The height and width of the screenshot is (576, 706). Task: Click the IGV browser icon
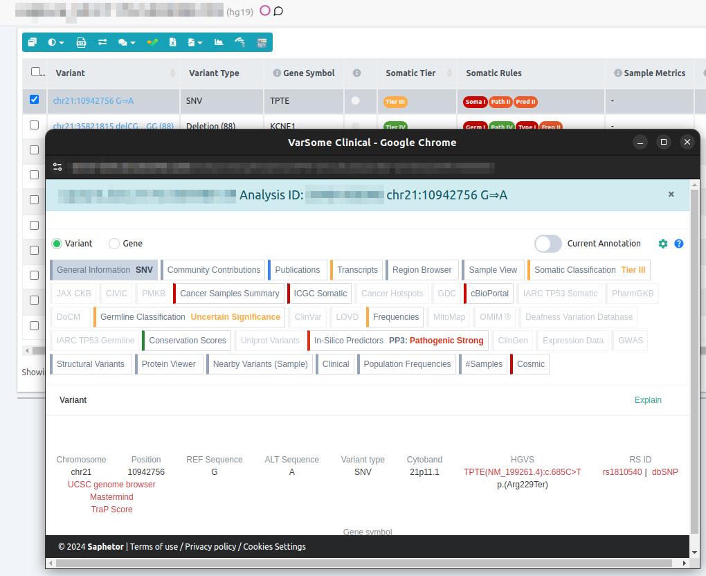[x=262, y=42]
